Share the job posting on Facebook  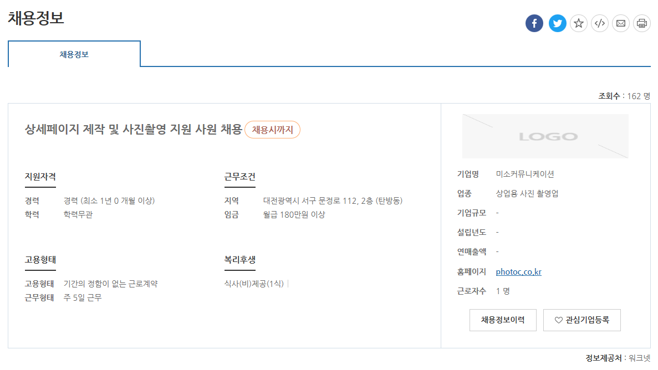coord(534,23)
